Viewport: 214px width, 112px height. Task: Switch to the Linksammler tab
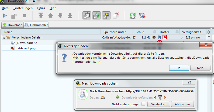[x=36, y=25]
